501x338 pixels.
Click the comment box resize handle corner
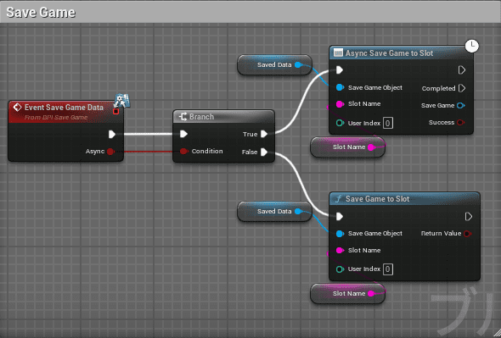pos(497,334)
